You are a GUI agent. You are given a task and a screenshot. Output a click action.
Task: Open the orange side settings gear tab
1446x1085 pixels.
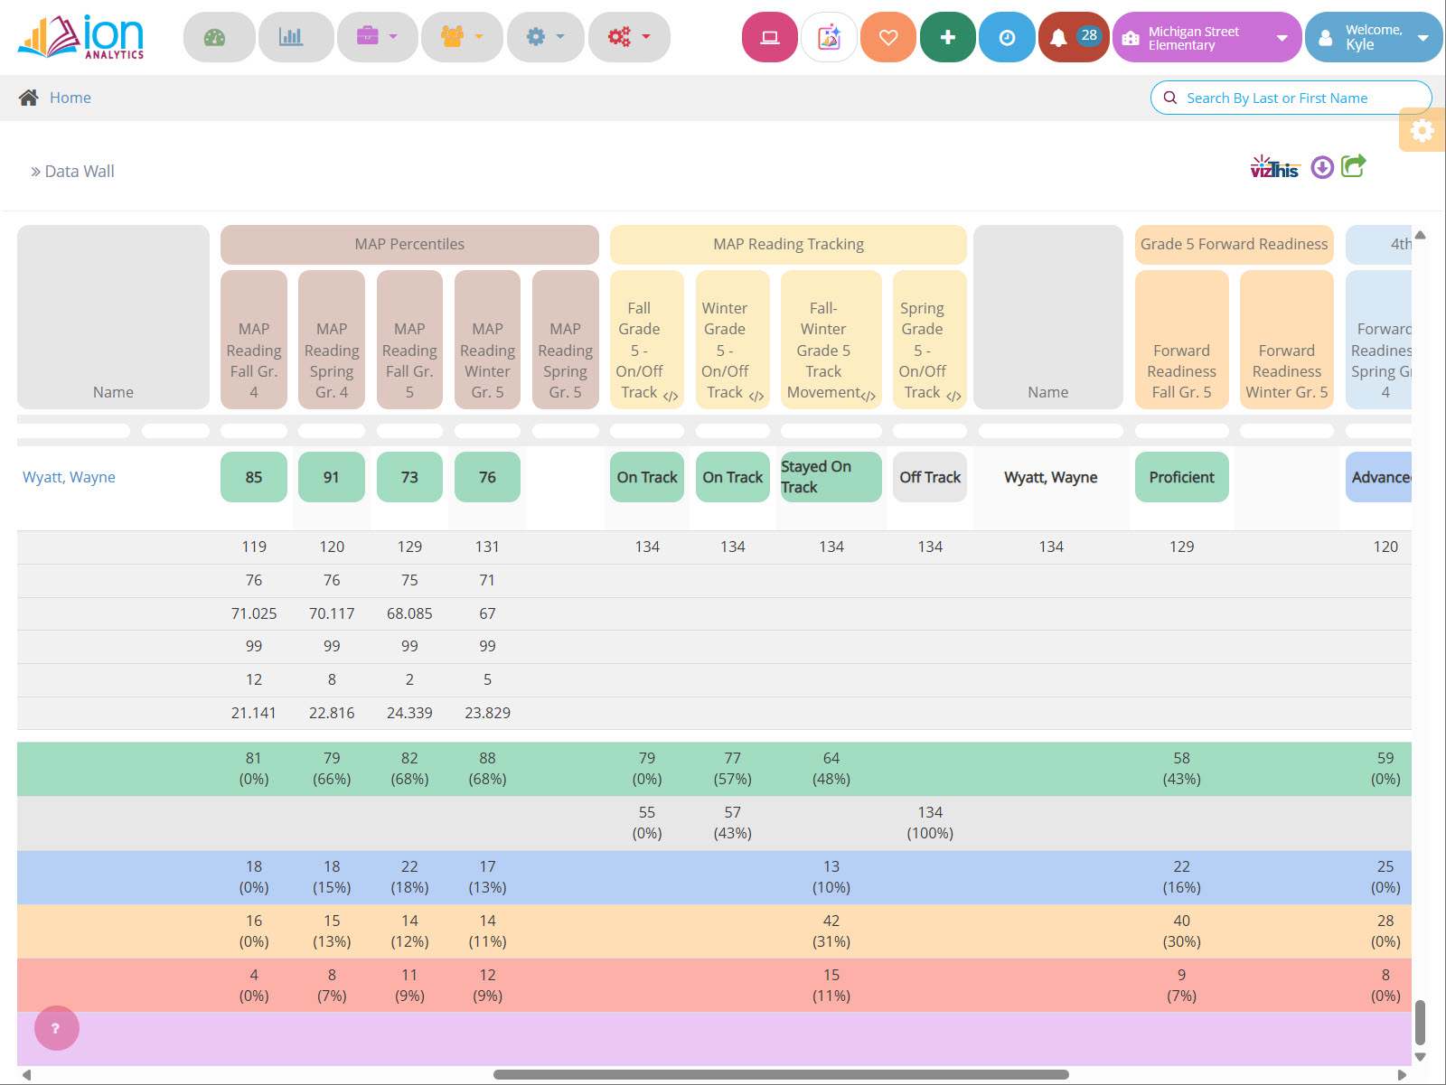tap(1423, 131)
